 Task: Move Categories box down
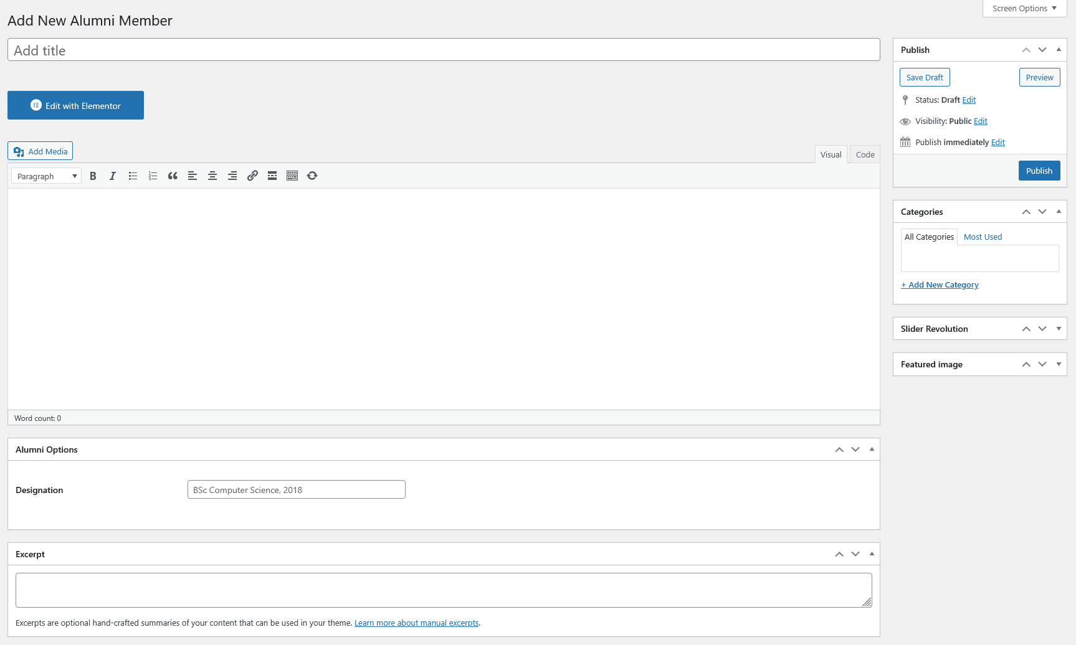[1042, 212]
